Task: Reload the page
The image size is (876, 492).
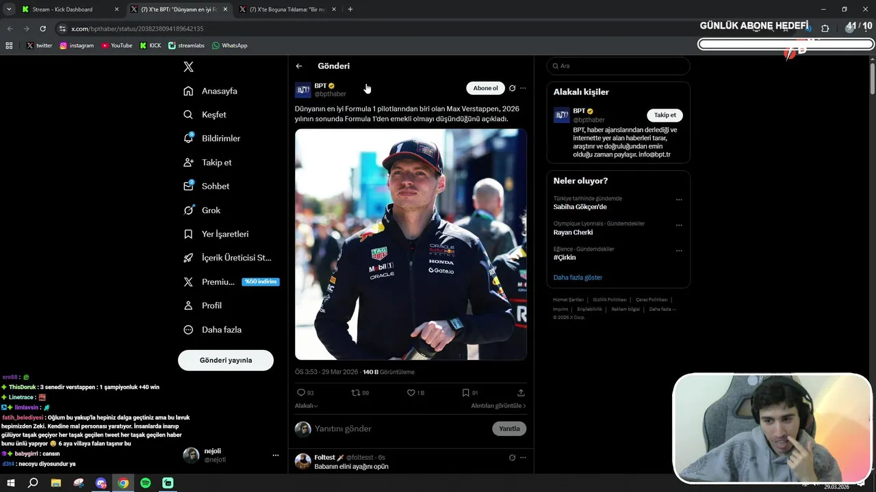Action: coord(42,29)
